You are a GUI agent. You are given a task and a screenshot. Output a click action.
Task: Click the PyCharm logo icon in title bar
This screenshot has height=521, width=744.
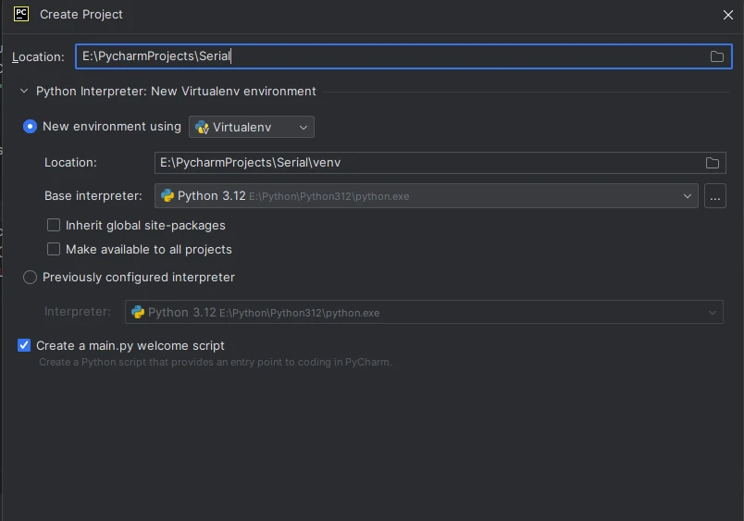[21, 14]
